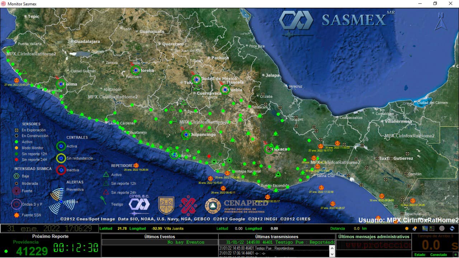The image size is (459, 258).
Task: Click SSN source marker dated 25 ene. 2022 19:26:54
Action: coord(136,165)
